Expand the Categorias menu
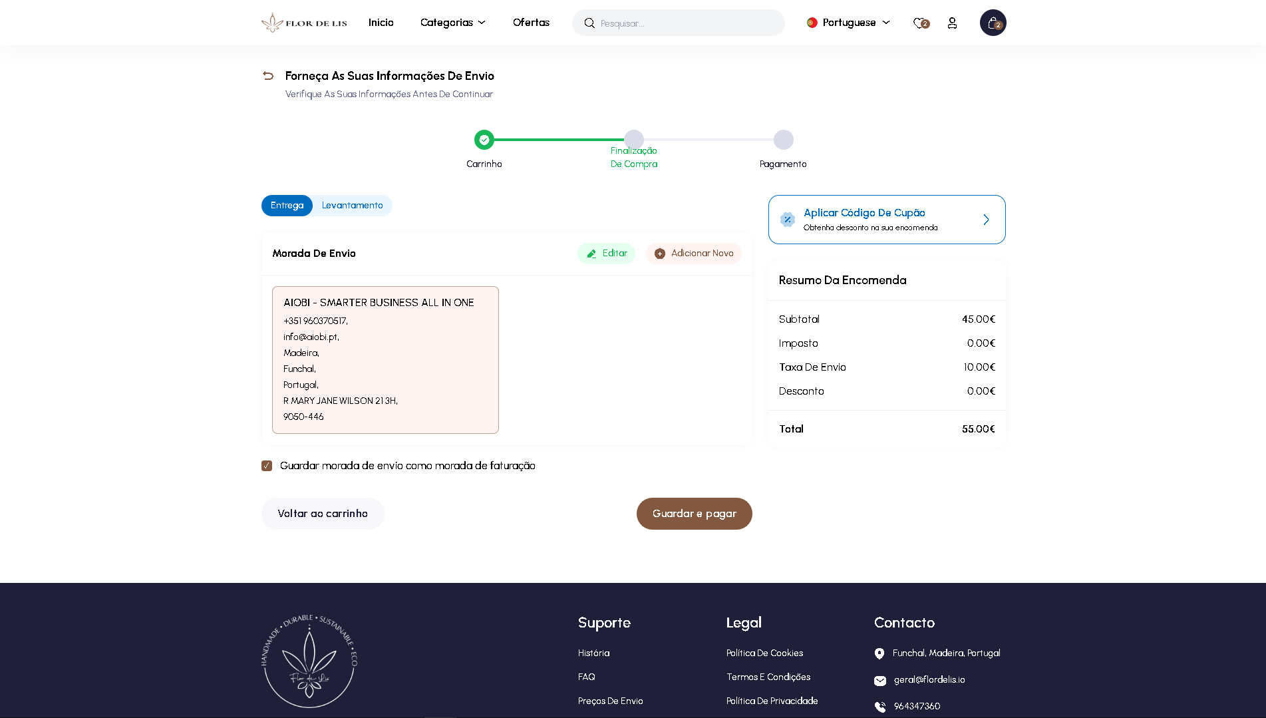 pos(453,23)
